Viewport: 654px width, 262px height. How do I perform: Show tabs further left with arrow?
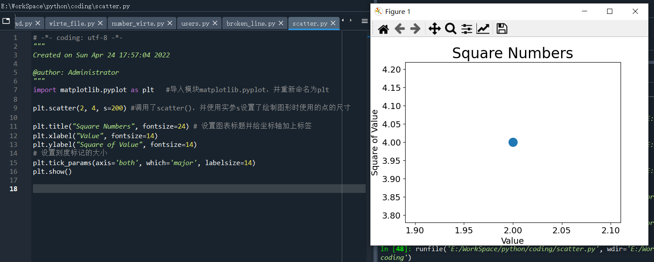pos(343,20)
